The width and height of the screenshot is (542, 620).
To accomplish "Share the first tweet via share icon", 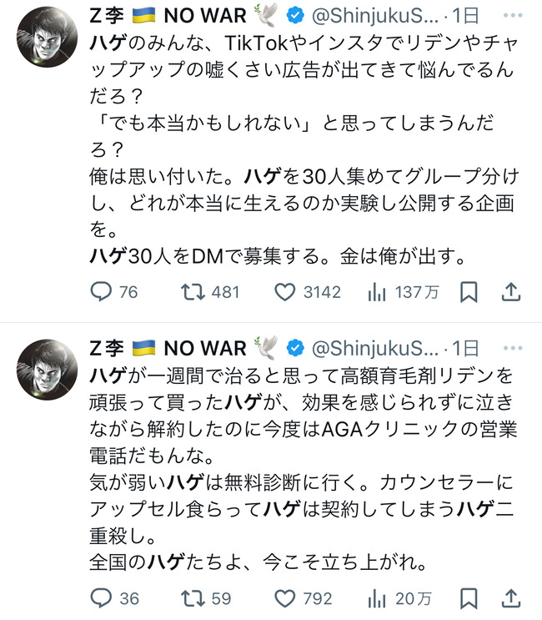I will (511, 293).
